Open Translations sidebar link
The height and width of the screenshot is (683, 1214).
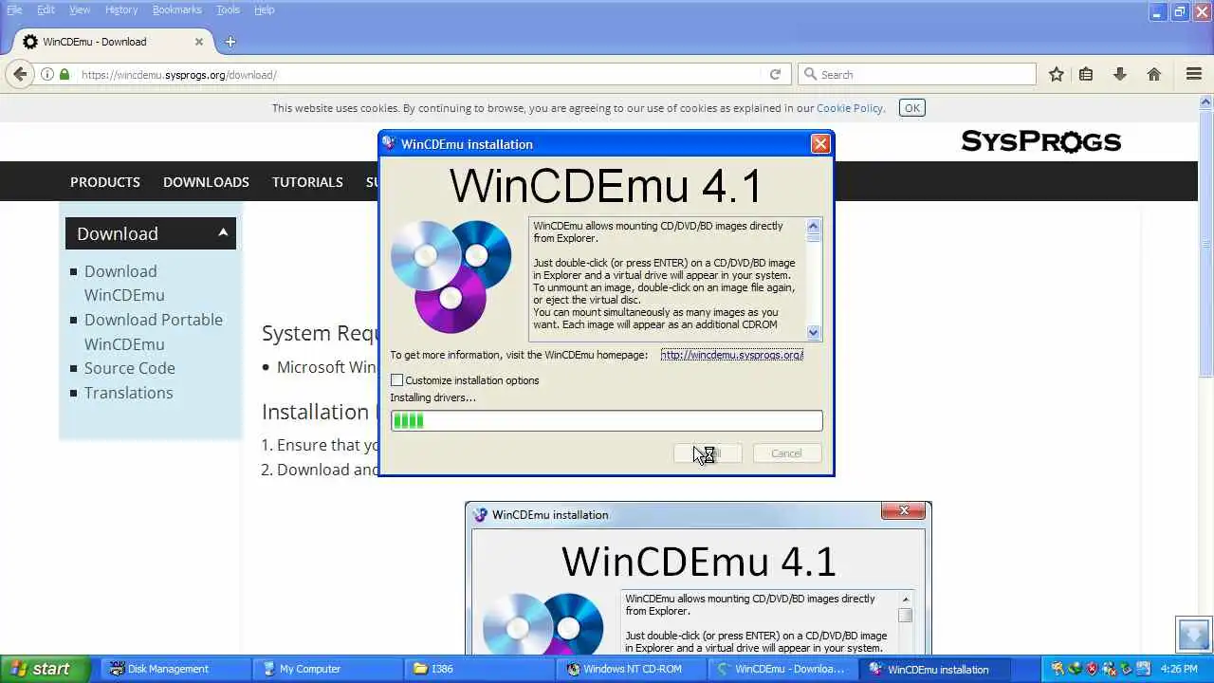(129, 393)
